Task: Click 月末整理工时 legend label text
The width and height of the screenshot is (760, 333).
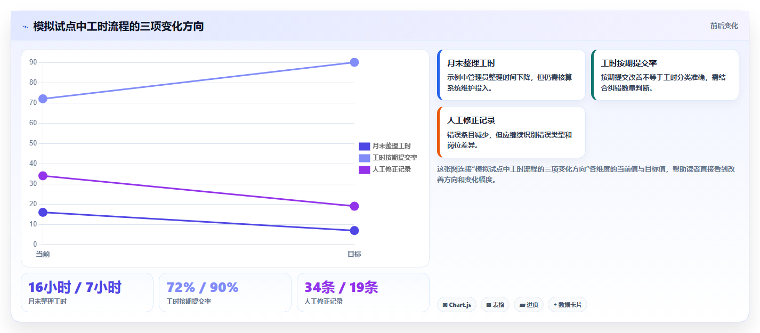Action: [x=392, y=146]
